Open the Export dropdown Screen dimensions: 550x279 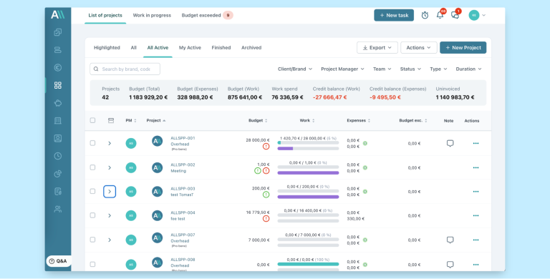click(377, 48)
